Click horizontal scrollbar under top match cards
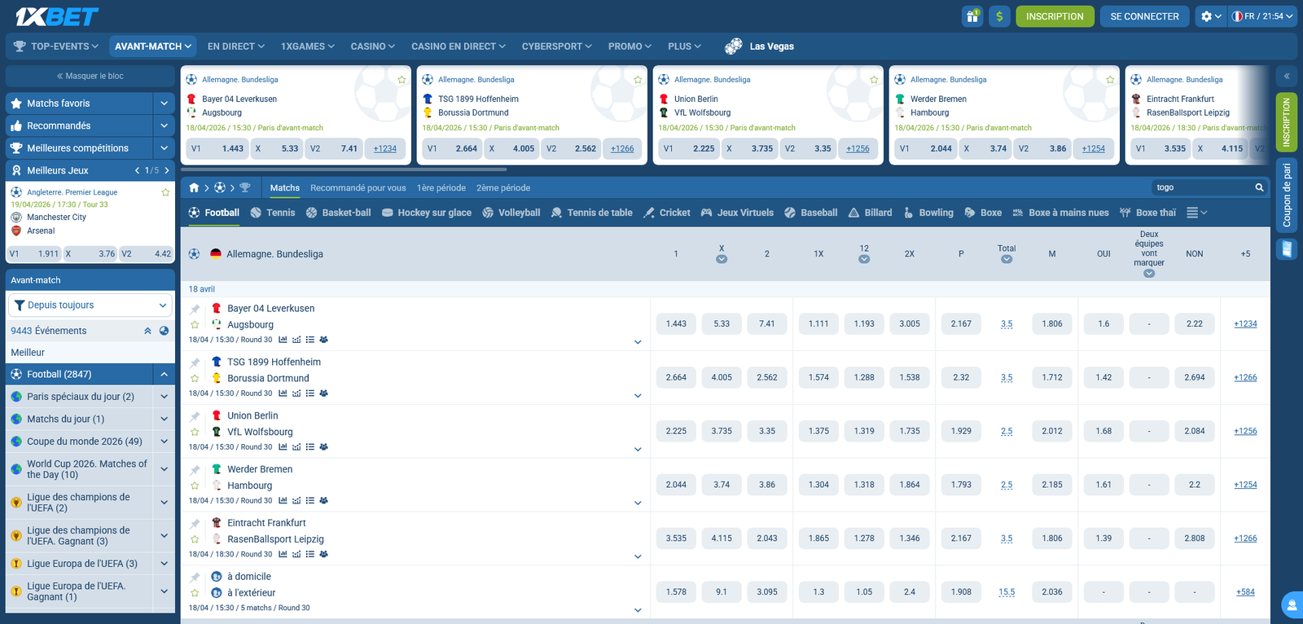 [344, 169]
